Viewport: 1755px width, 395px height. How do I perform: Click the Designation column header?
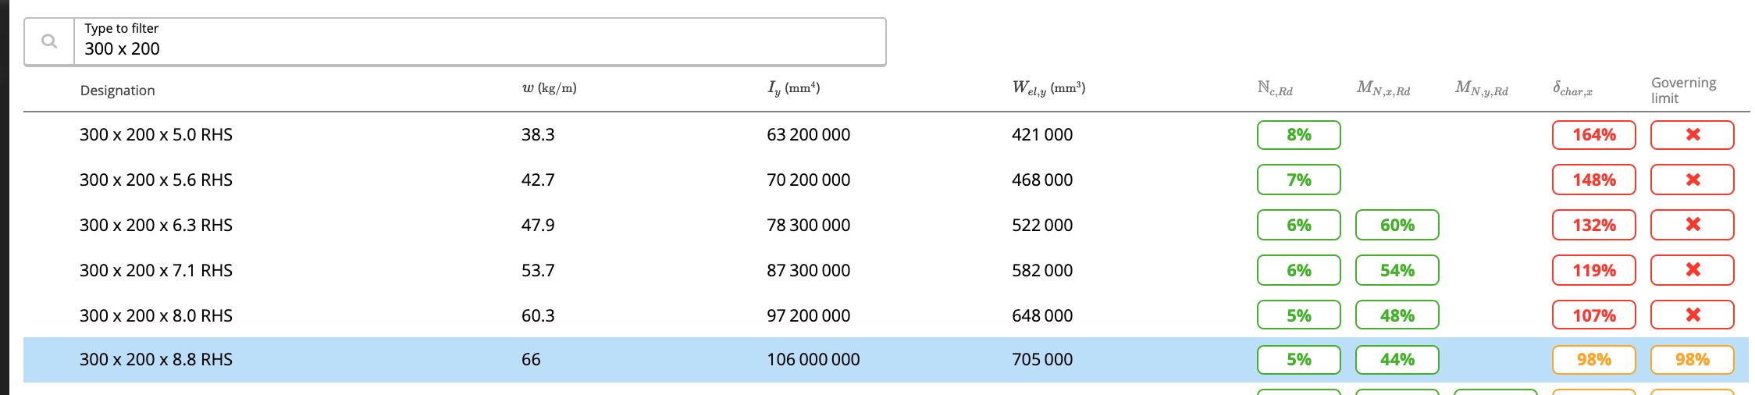117,91
